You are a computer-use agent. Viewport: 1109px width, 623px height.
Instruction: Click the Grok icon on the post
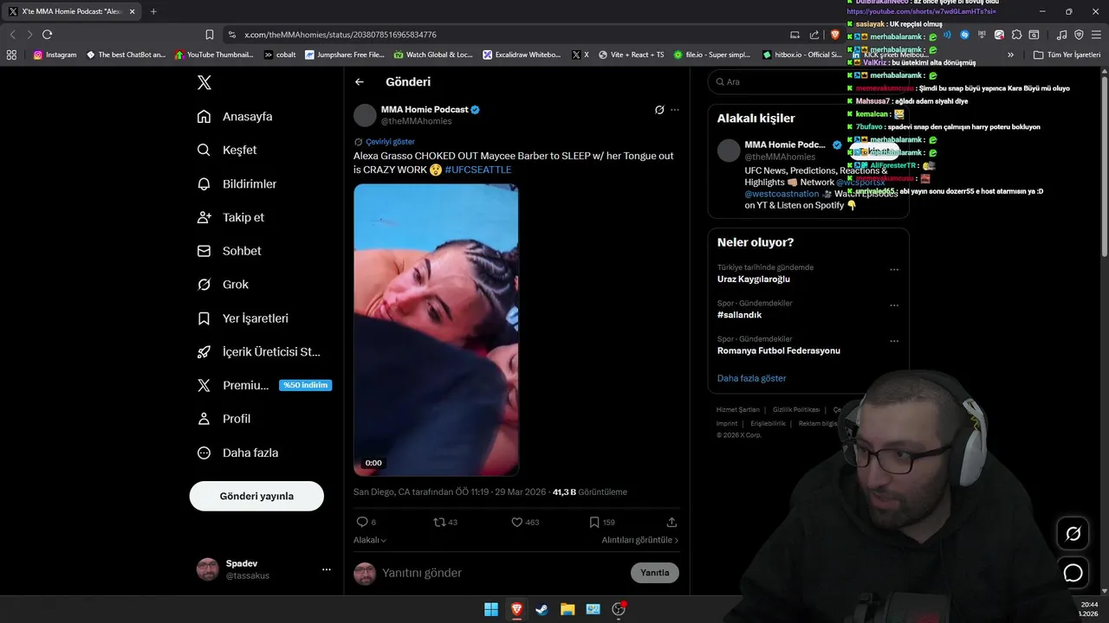pyautogui.click(x=659, y=110)
